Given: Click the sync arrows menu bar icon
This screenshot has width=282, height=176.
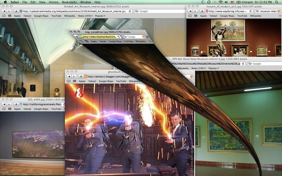Looking at the screenshot, I should (x=209, y=2).
